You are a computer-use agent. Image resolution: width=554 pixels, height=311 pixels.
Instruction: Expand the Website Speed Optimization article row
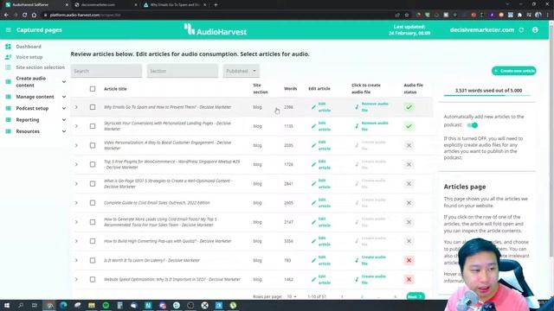[76, 280]
